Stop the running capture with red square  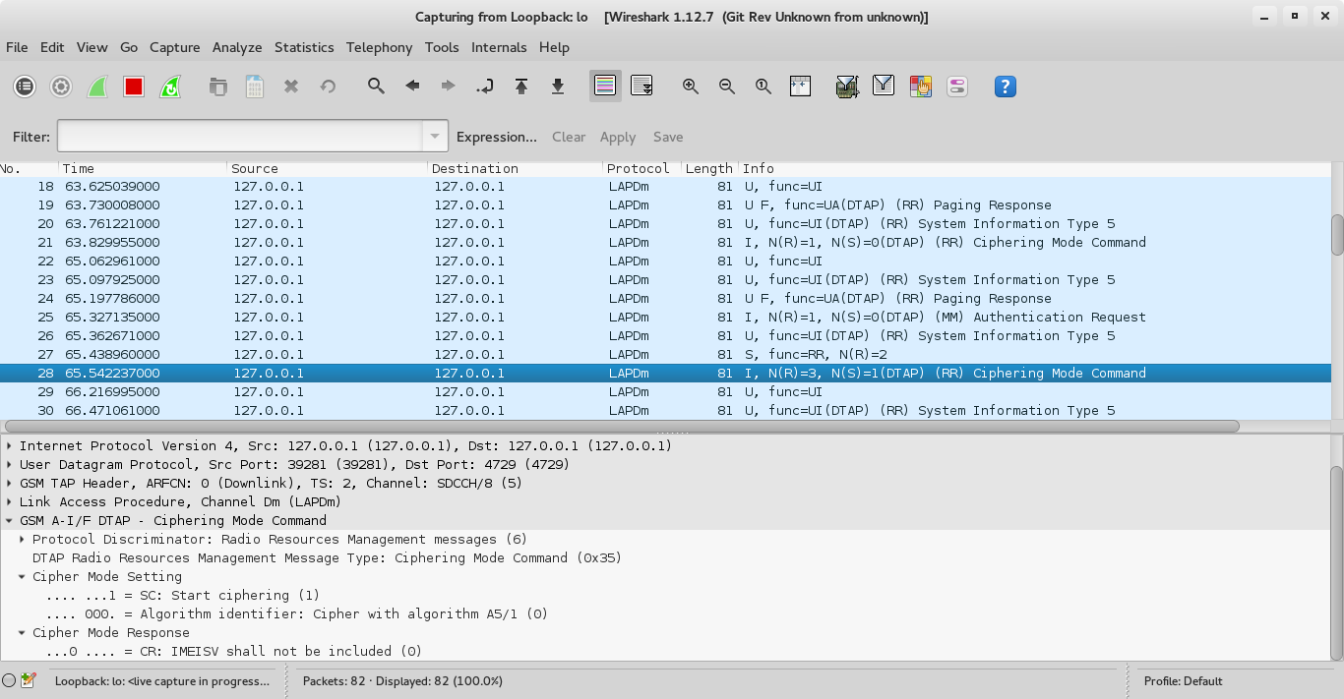point(134,87)
